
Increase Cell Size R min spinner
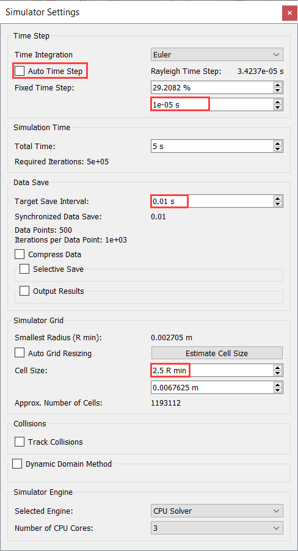(x=278, y=368)
